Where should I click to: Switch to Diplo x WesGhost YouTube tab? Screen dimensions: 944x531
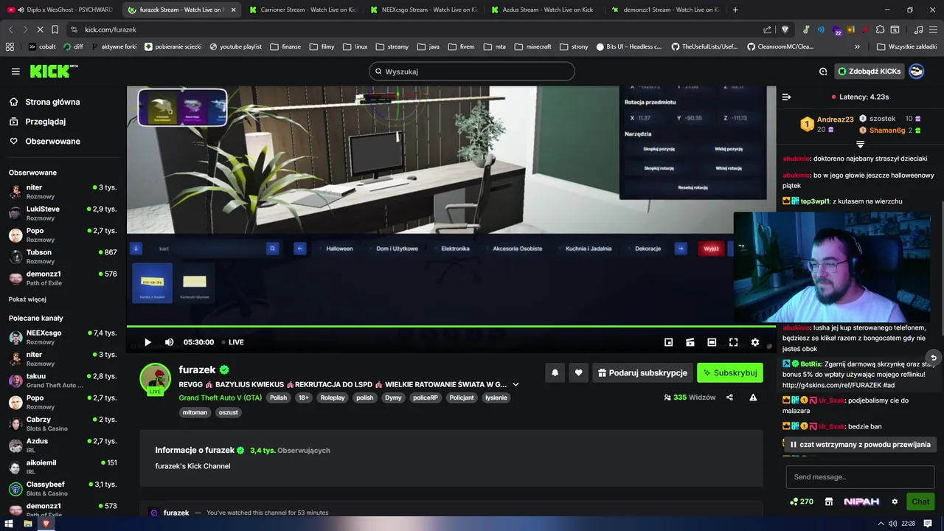[x=59, y=10]
